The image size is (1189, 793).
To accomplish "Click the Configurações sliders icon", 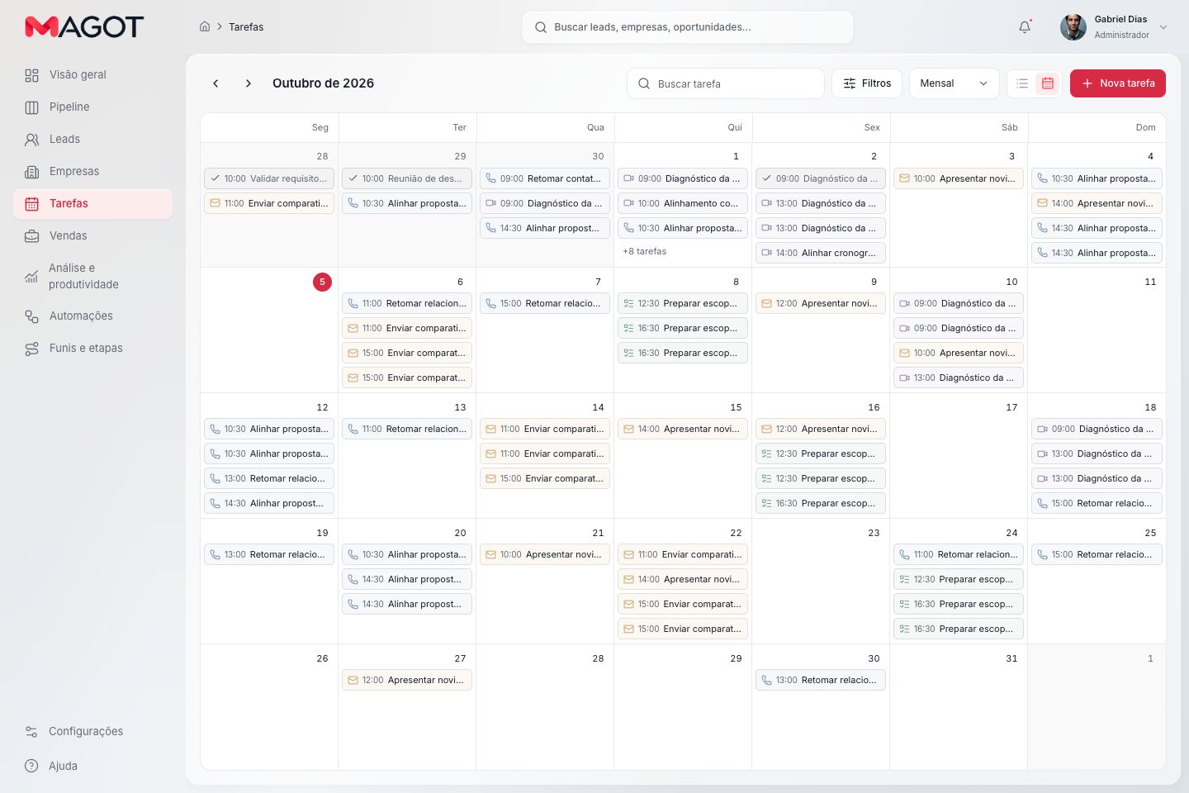I will click(31, 732).
